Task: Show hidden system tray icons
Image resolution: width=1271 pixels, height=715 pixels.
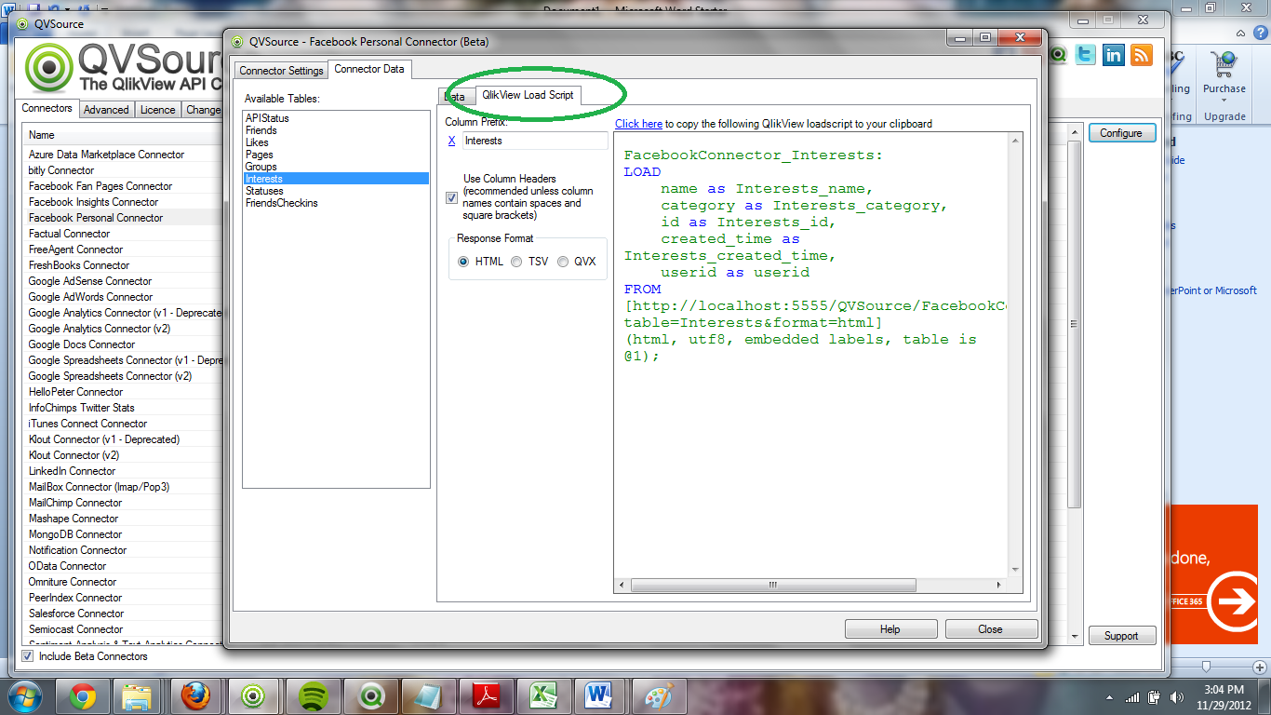Action: [1110, 696]
